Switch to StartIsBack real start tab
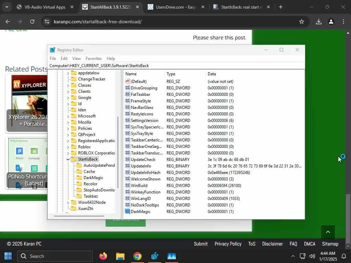 coord(241,7)
